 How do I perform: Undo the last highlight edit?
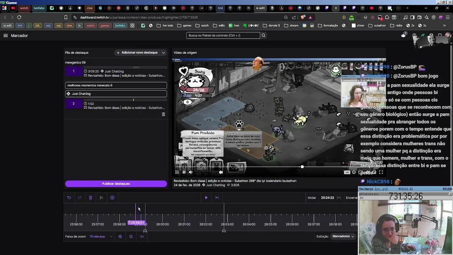[x=69, y=198]
